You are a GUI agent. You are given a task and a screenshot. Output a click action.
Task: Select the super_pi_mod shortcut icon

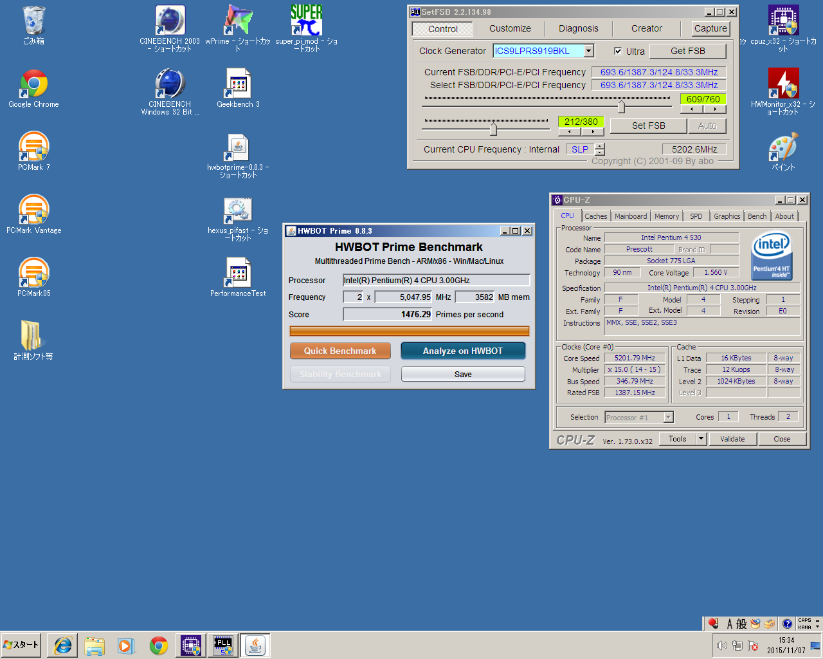(306, 29)
